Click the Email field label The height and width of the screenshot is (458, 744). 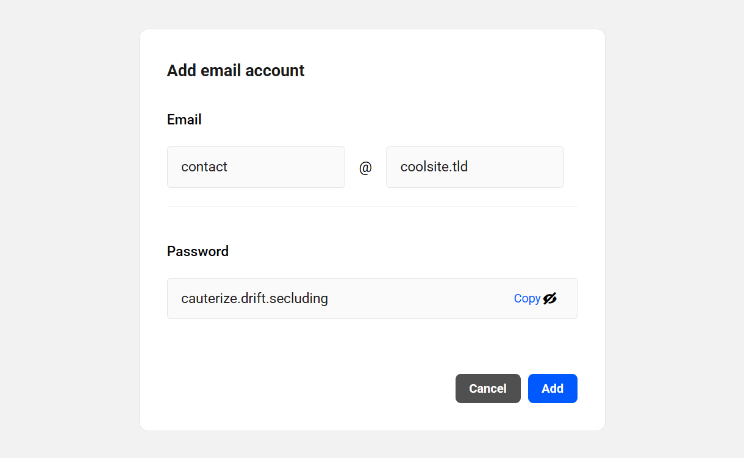coord(184,120)
